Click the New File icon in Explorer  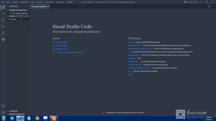pyautogui.click(x=18, y=16)
